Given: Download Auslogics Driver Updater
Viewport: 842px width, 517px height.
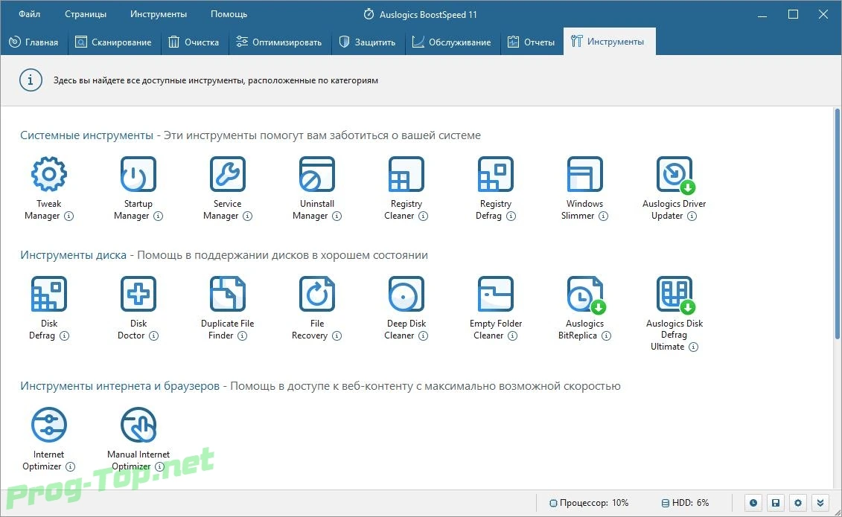Looking at the screenshot, I should pyautogui.click(x=674, y=174).
